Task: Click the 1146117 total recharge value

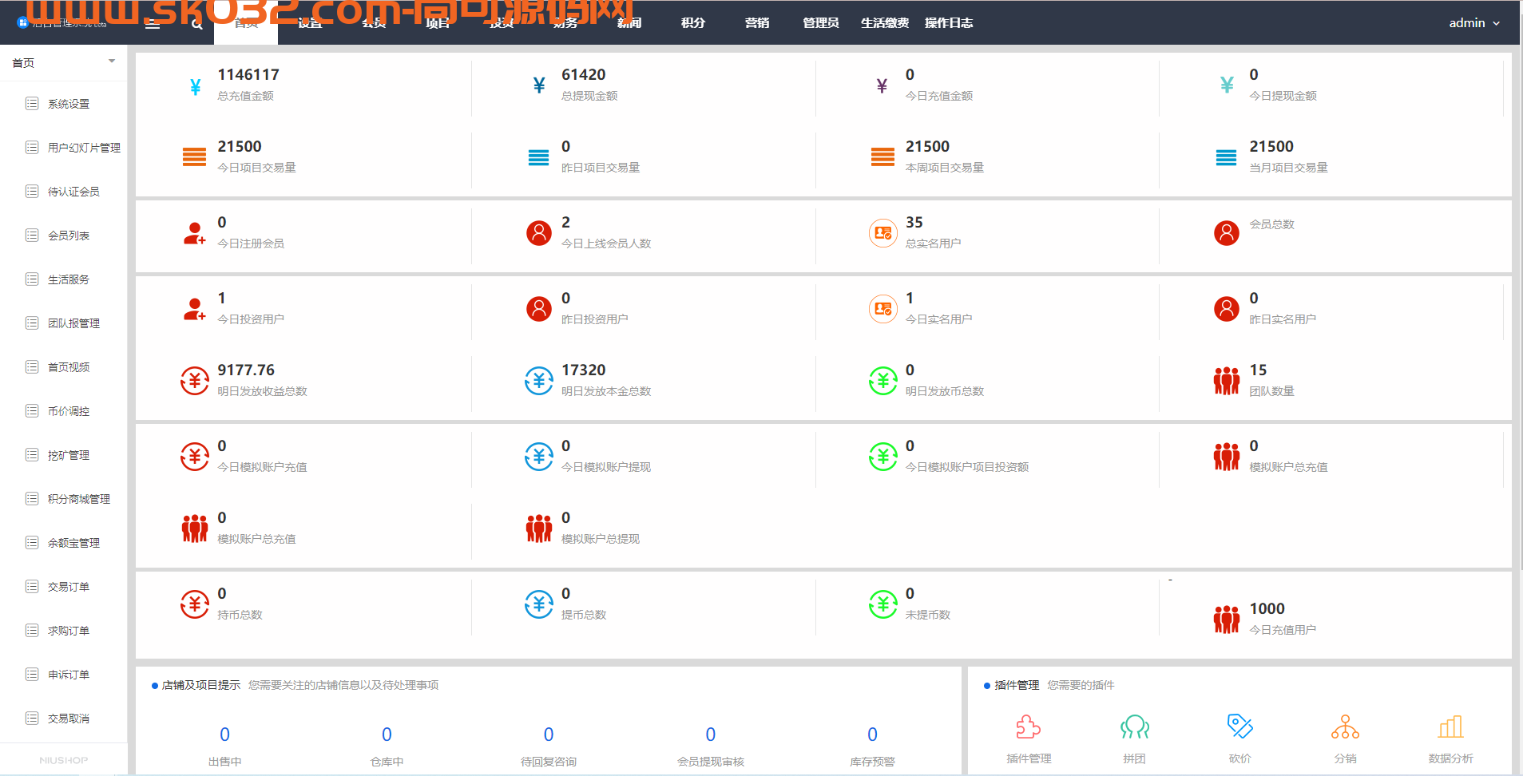Action: [x=248, y=75]
